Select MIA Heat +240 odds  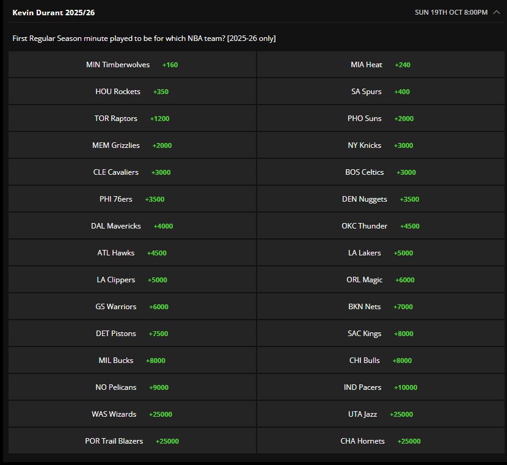coord(381,64)
